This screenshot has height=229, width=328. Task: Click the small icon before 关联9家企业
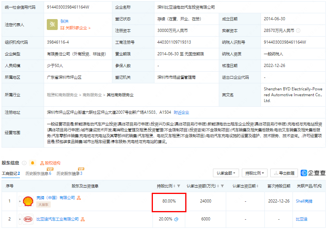pyautogui.click(x=62, y=28)
